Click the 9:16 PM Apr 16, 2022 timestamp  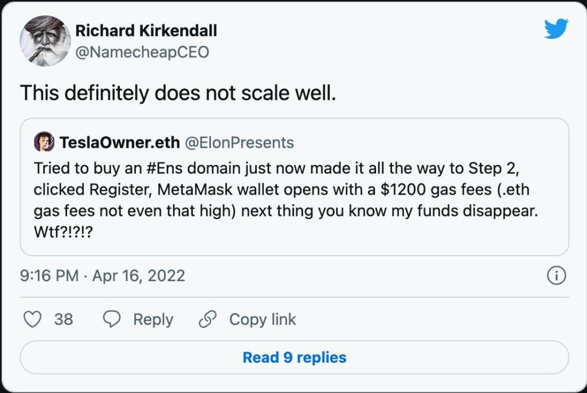(x=103, y=276)
